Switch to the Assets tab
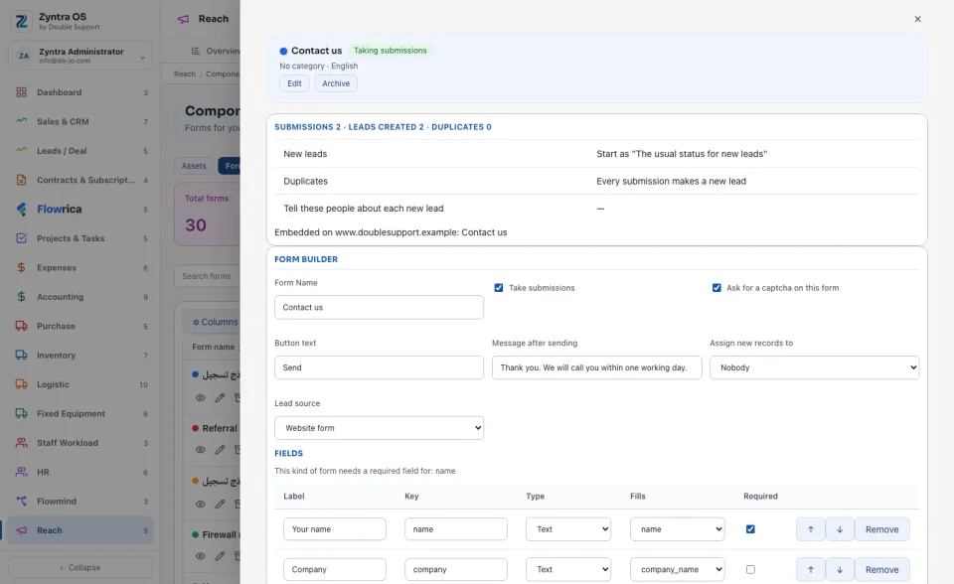Viewport: 954px width, 584px height. [x=194, y=166]
